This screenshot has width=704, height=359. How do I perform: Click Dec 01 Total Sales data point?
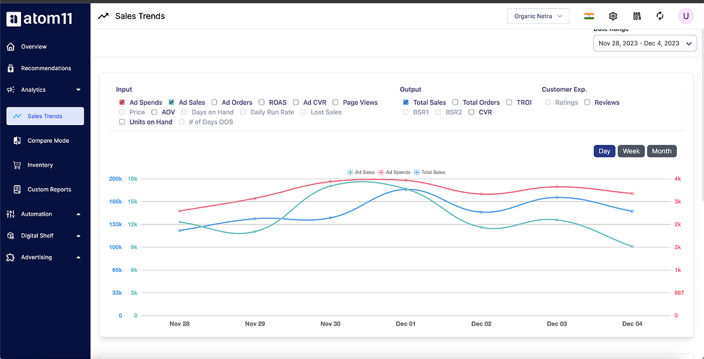click(406, 190)
